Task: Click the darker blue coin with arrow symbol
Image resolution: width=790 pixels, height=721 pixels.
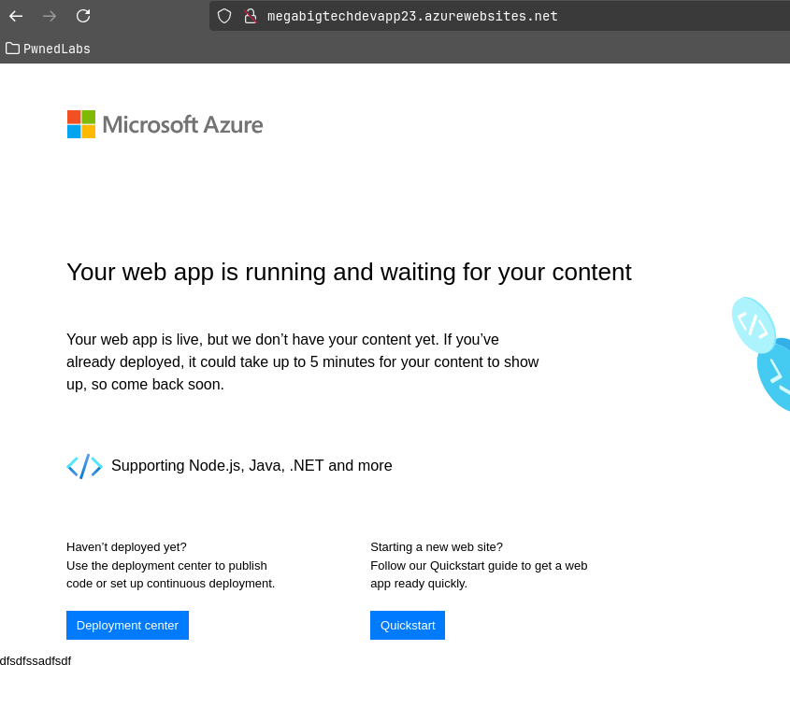Action: 777,375
